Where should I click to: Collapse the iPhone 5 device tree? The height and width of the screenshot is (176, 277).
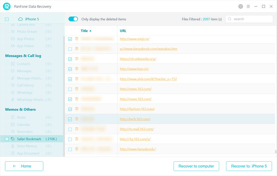point(7,19)
